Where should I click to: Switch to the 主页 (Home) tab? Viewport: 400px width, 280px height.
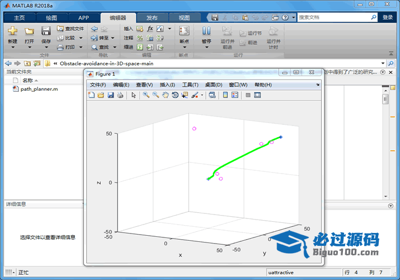click(20, 17)
